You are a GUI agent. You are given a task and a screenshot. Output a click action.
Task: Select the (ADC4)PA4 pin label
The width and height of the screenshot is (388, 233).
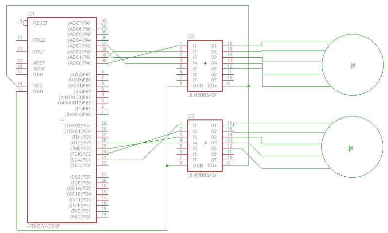tap(79, 40)
